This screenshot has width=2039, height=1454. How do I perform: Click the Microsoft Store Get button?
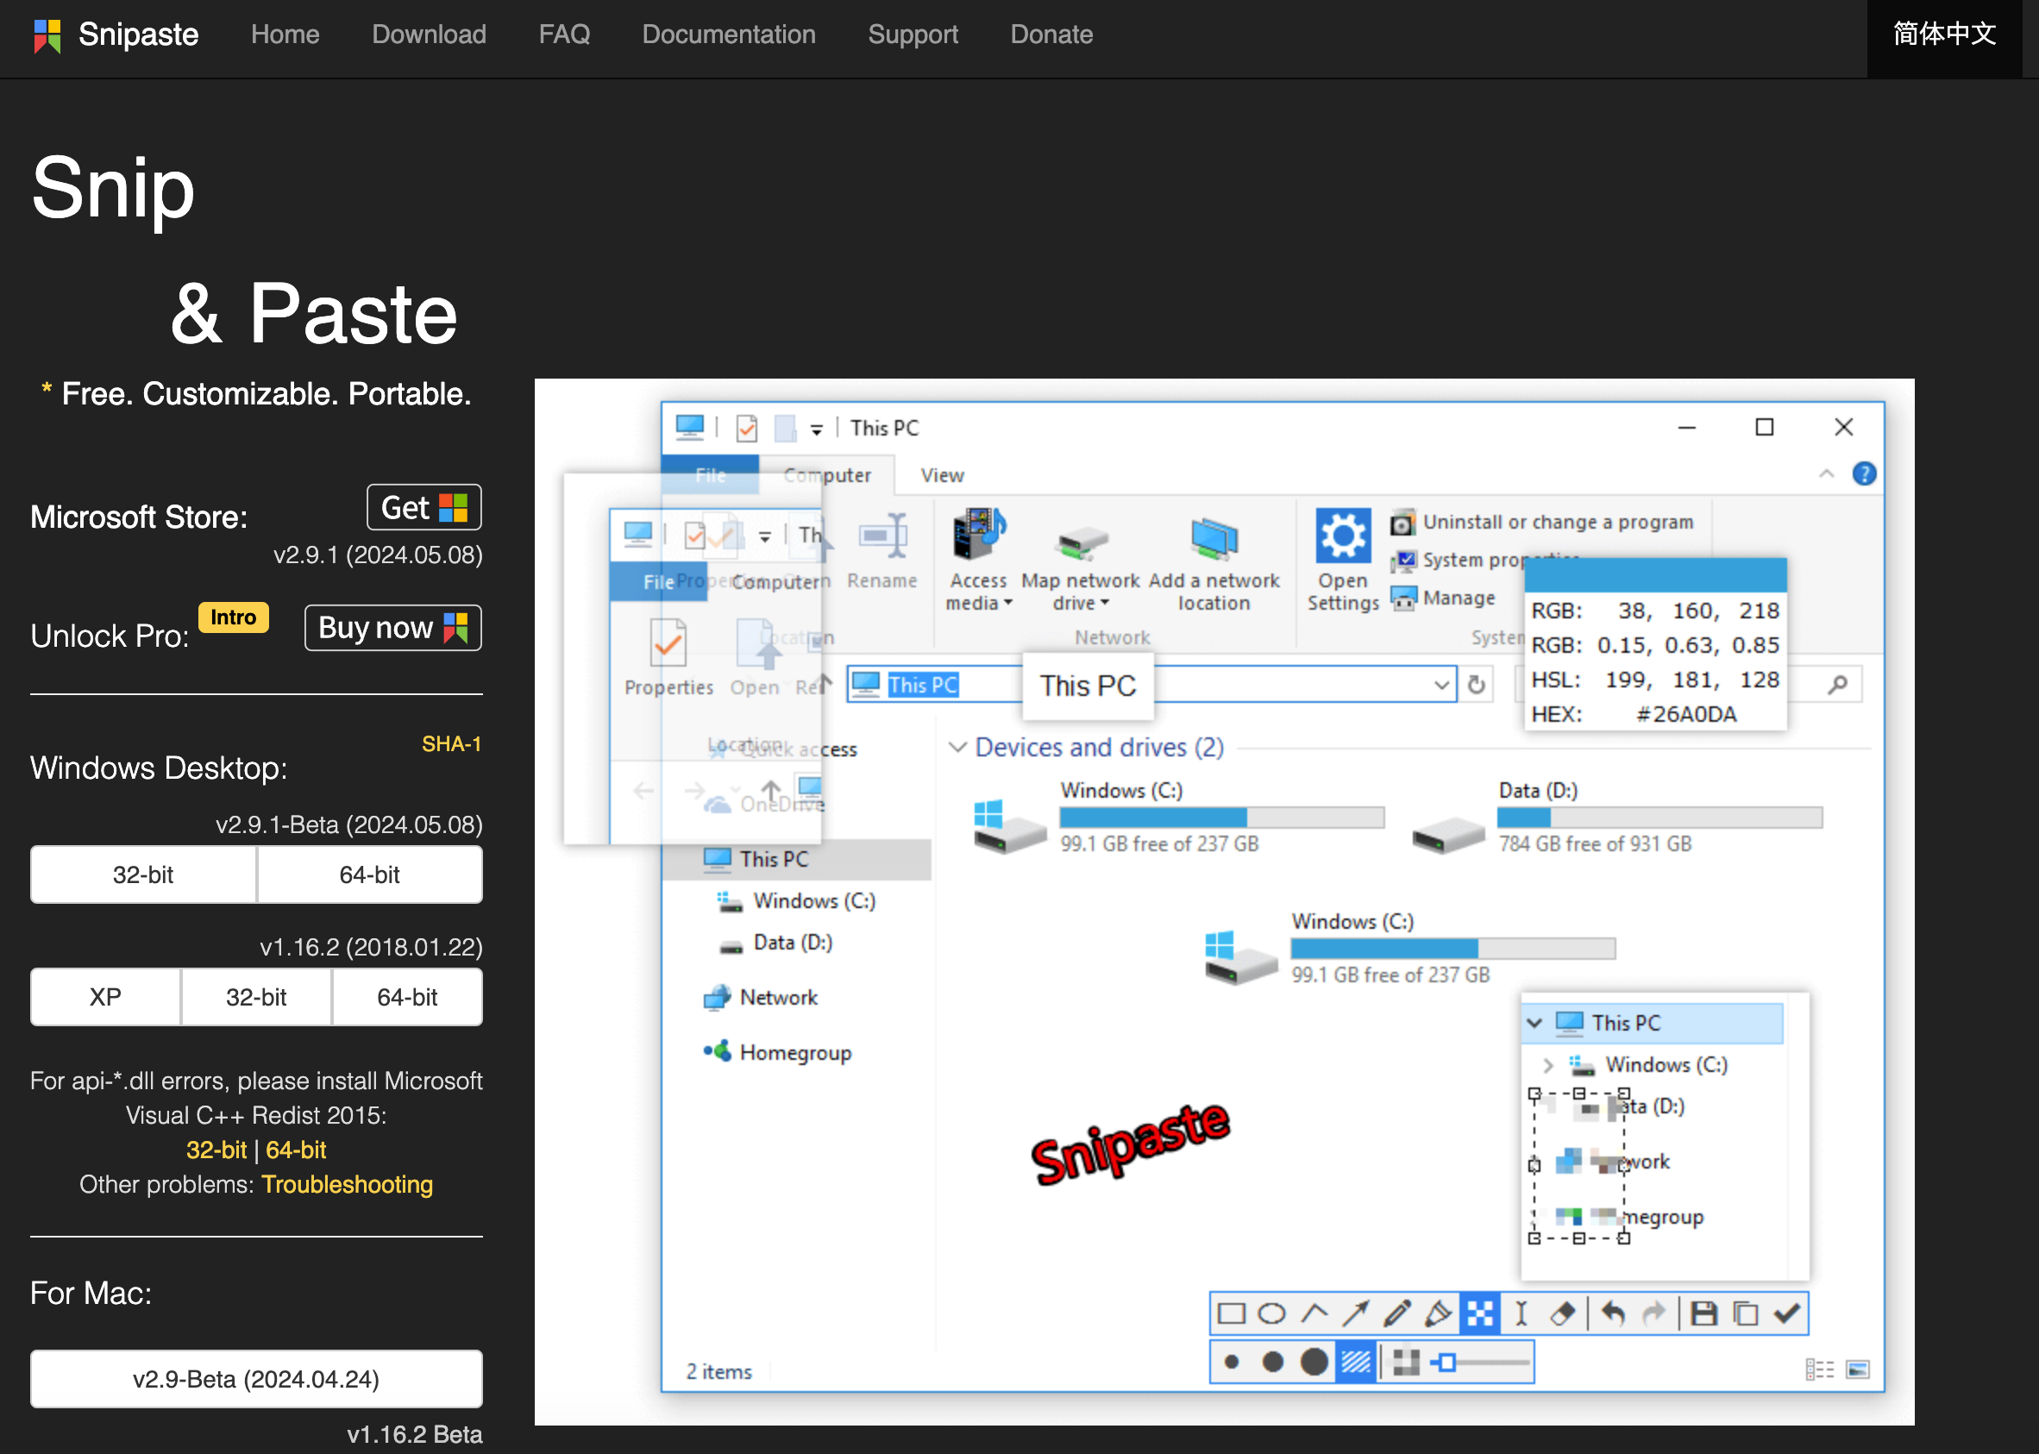[424, 507]
